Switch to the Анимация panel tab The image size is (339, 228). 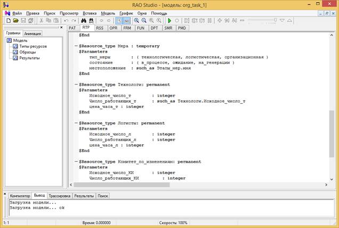click(33, 33)
